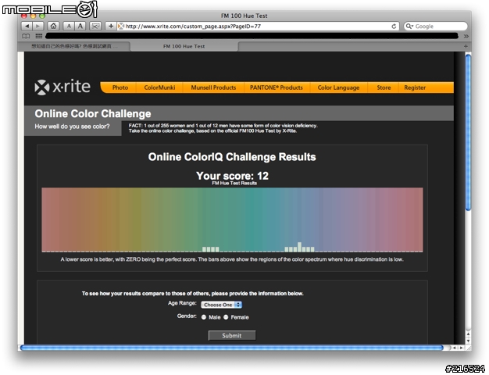
Task: Open the Photo menu
Action: point(120,87)
